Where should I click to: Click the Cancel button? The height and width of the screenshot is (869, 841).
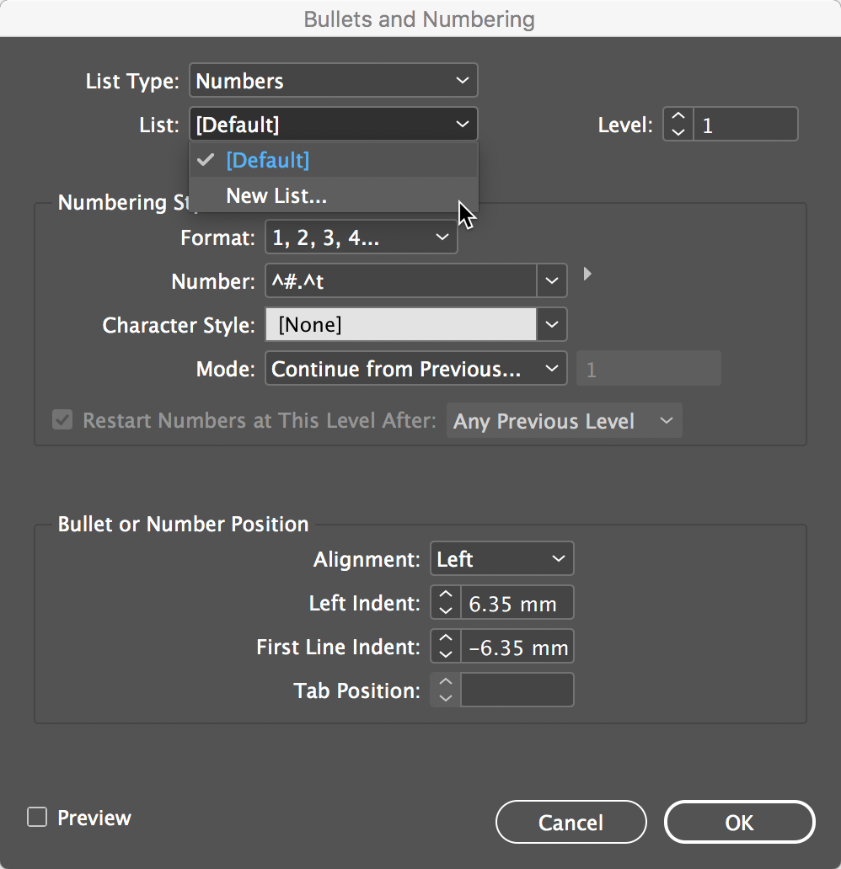click(570, 823)
